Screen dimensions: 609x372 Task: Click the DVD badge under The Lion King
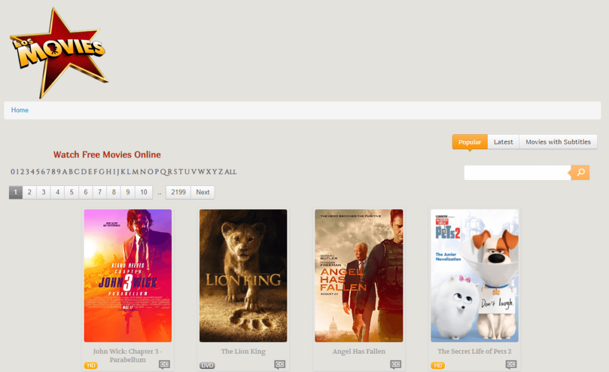tap(207, 365)
